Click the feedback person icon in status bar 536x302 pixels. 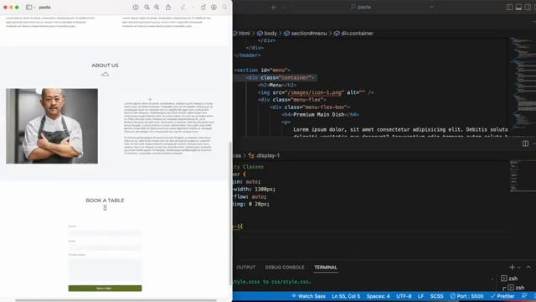[x=524, y=296]
